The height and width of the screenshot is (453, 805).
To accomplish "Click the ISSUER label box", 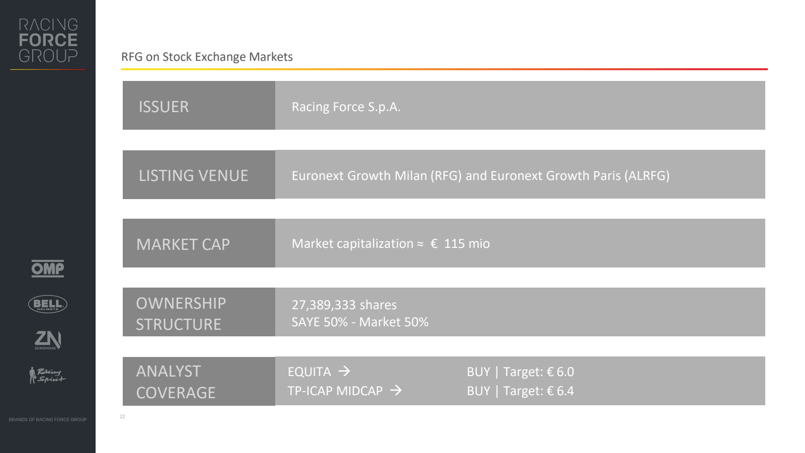I will (199, 106).
